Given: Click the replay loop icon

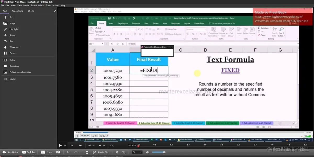Looking at the screenshot, I should [112, 145].
